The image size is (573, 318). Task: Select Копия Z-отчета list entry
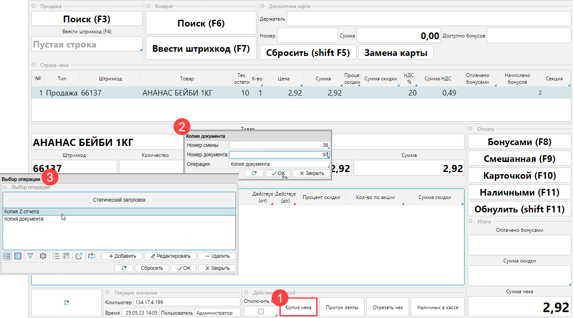coord(22,212)
